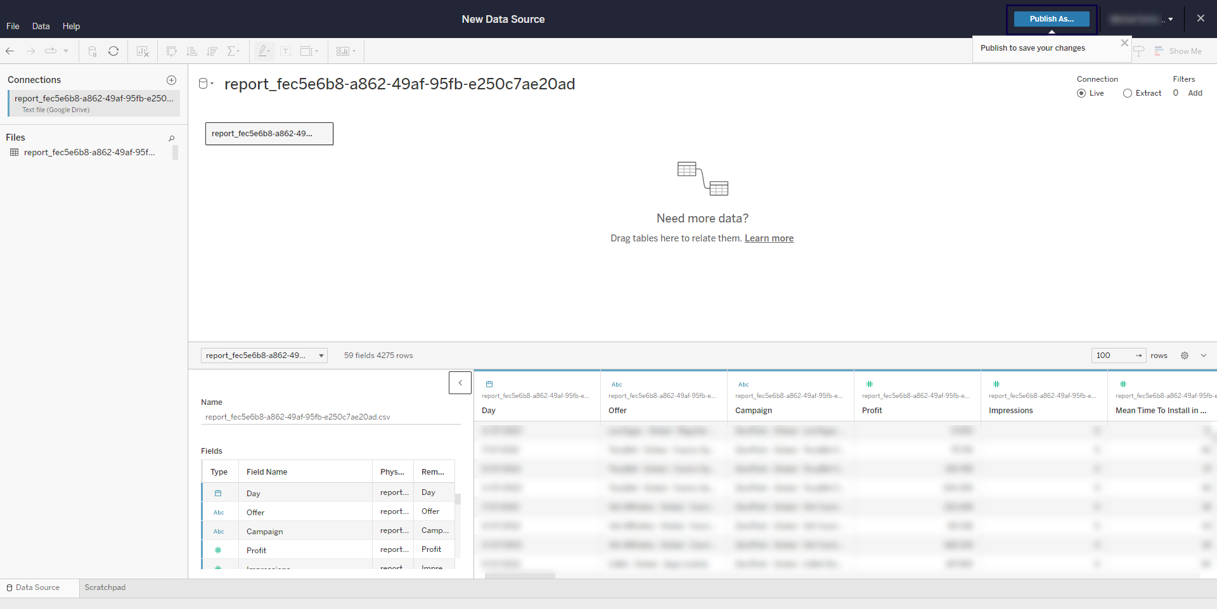Open the Learn more link

[x=769, y=238]
